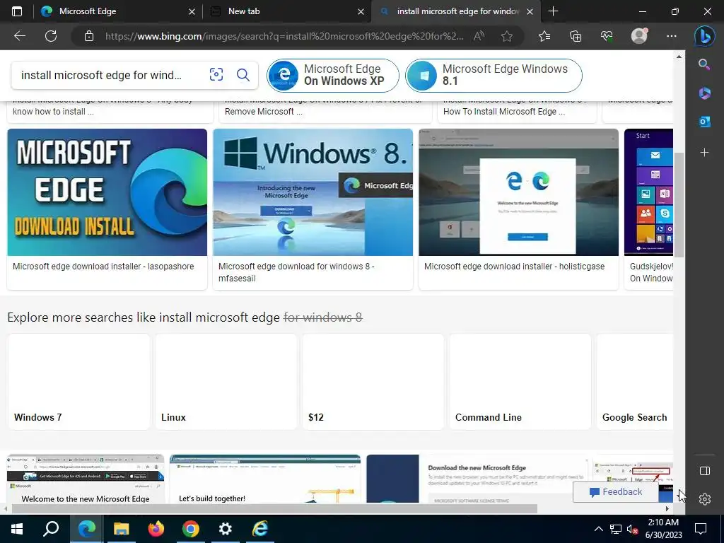Open the profile avatar icon

(x=639, y=36)
